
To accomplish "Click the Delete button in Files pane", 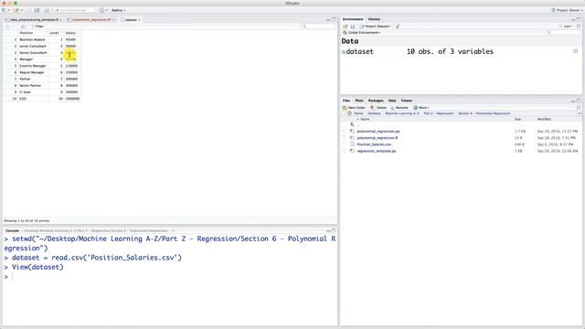I will [x=378, y=108].
